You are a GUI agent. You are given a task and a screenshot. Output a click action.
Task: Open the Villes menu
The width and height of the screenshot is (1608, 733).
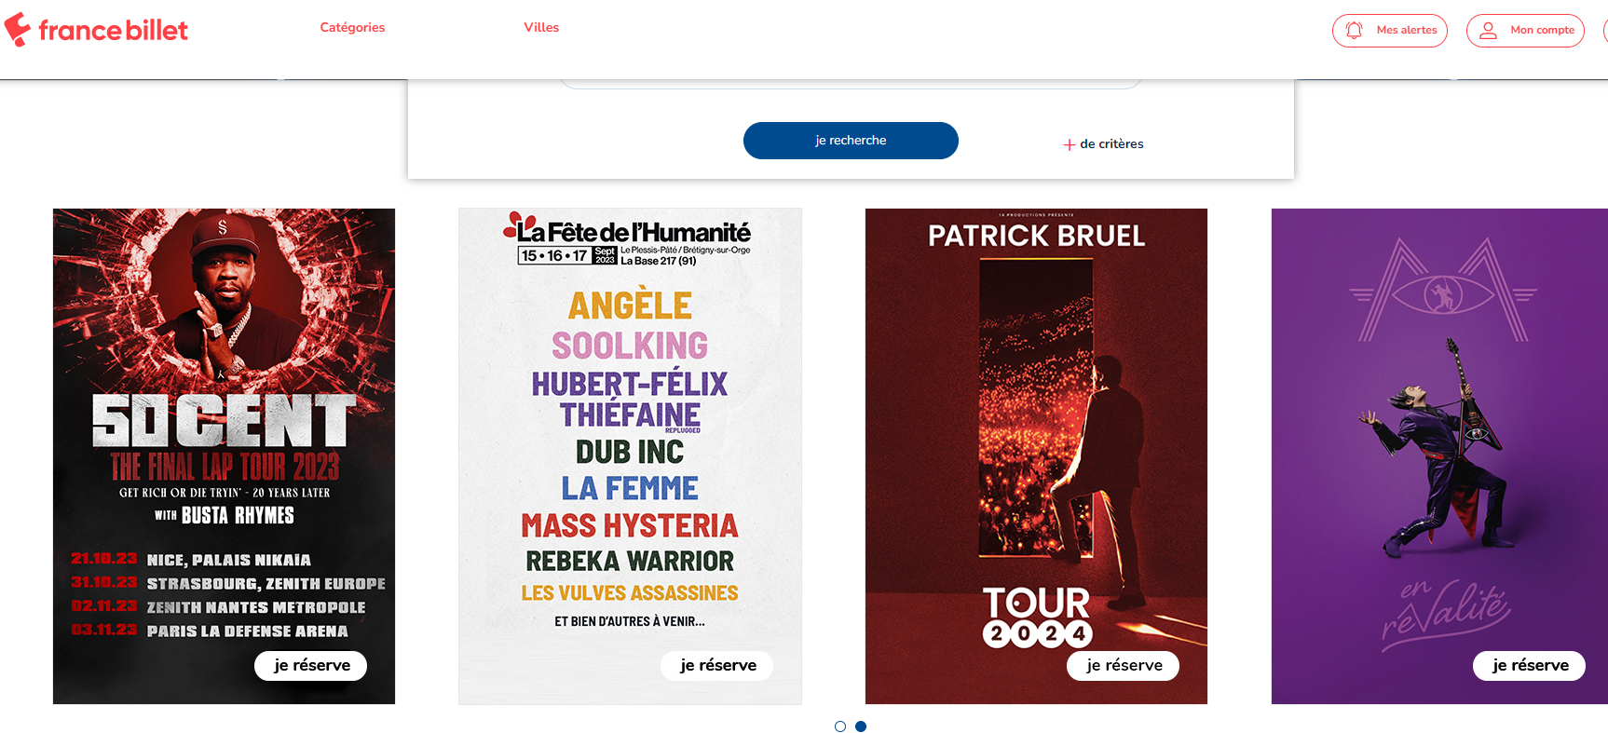coord(541,27)
